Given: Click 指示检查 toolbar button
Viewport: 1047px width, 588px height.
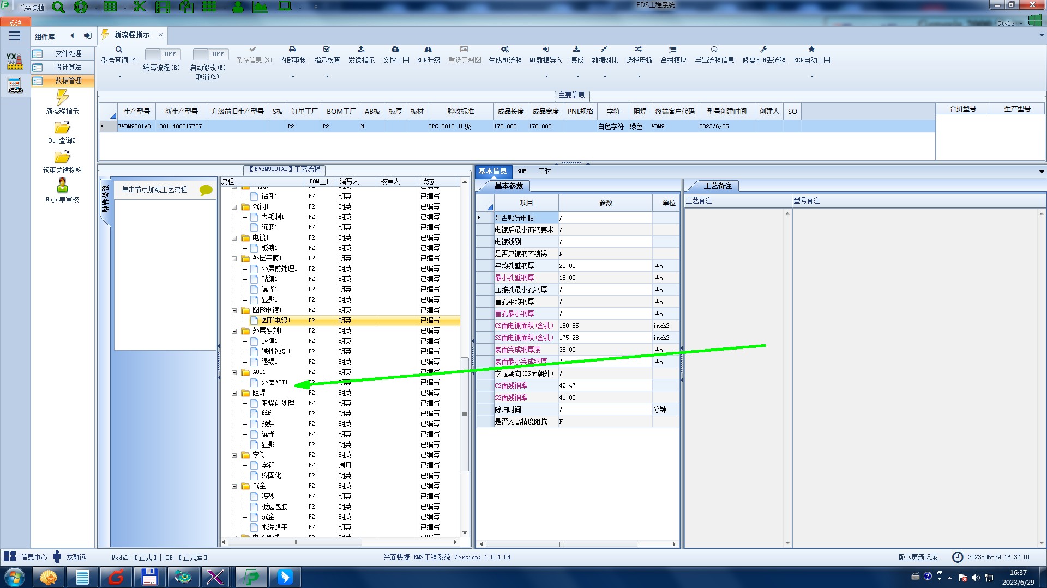Looking at the screenshot, I should tap(327, 54).
